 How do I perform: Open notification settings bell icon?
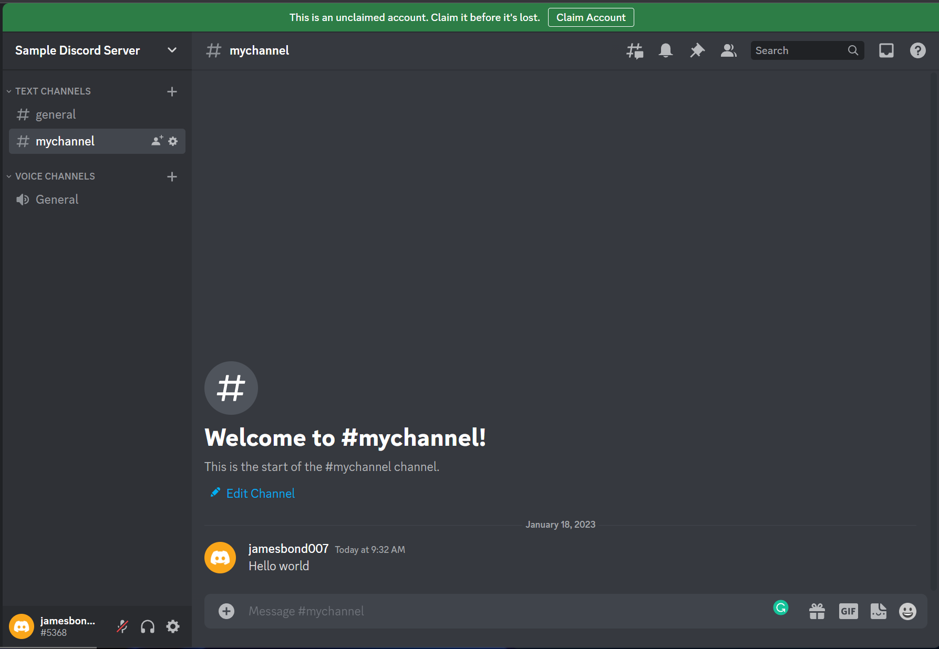pyautogui.click(x=666, y=50)
